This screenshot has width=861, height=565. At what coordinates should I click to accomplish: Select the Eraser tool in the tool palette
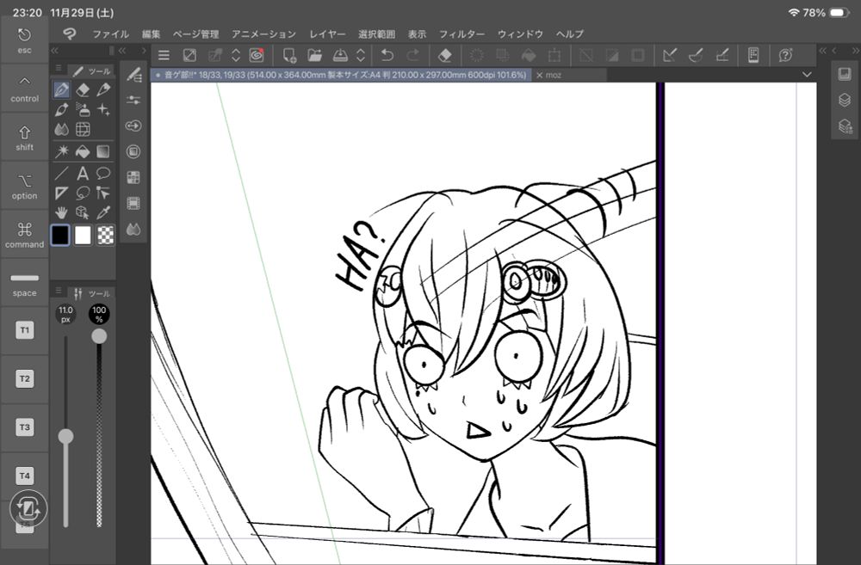tap(83, 89)
